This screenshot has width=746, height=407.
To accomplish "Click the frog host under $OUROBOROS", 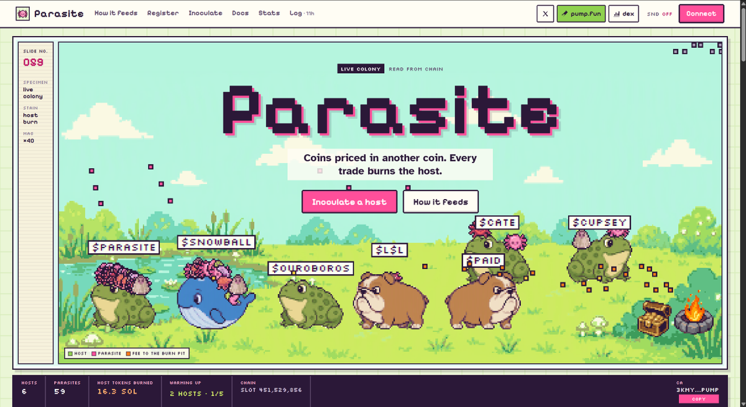I will coord(309,303).
